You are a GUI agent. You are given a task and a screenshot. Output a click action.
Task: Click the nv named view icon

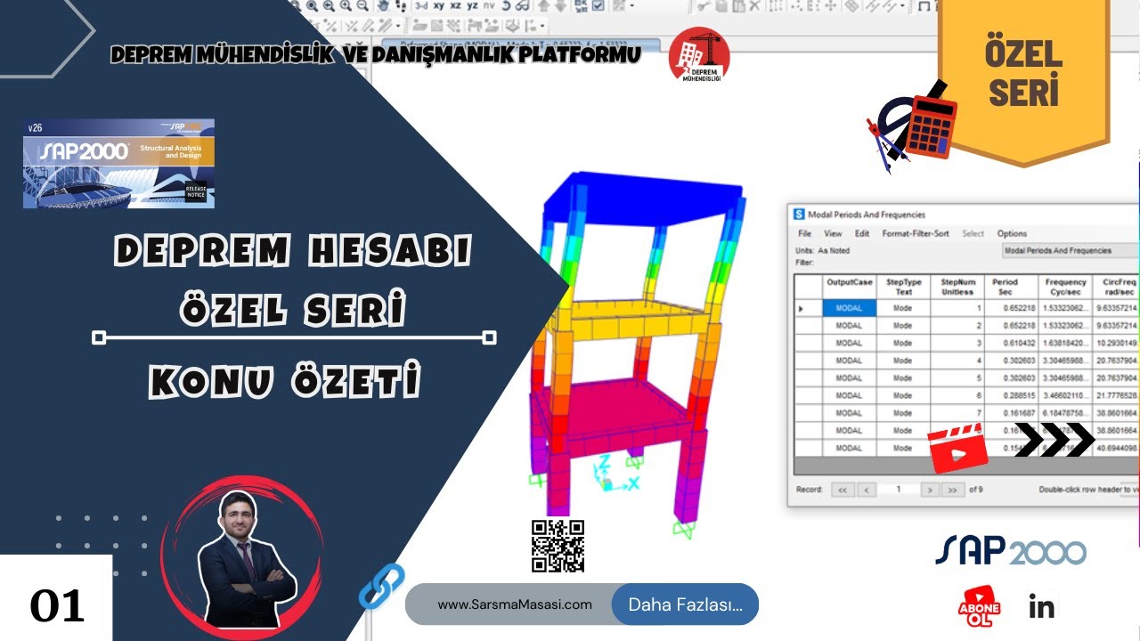[x=489, y=5]
